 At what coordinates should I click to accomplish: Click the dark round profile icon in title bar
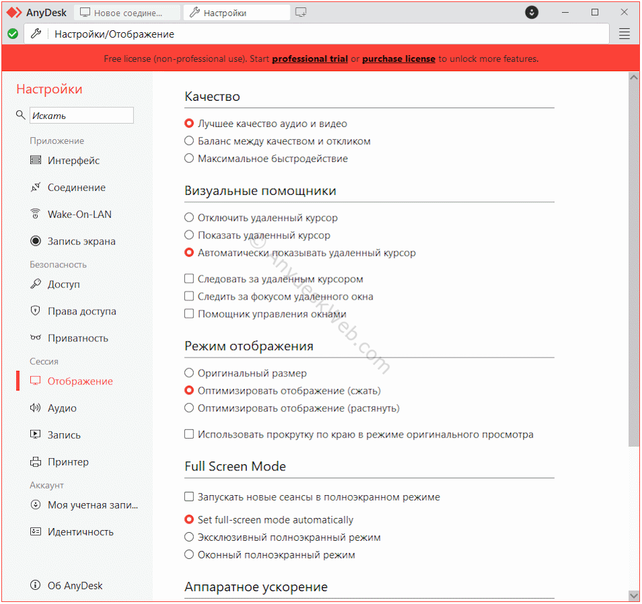(532, 12)
